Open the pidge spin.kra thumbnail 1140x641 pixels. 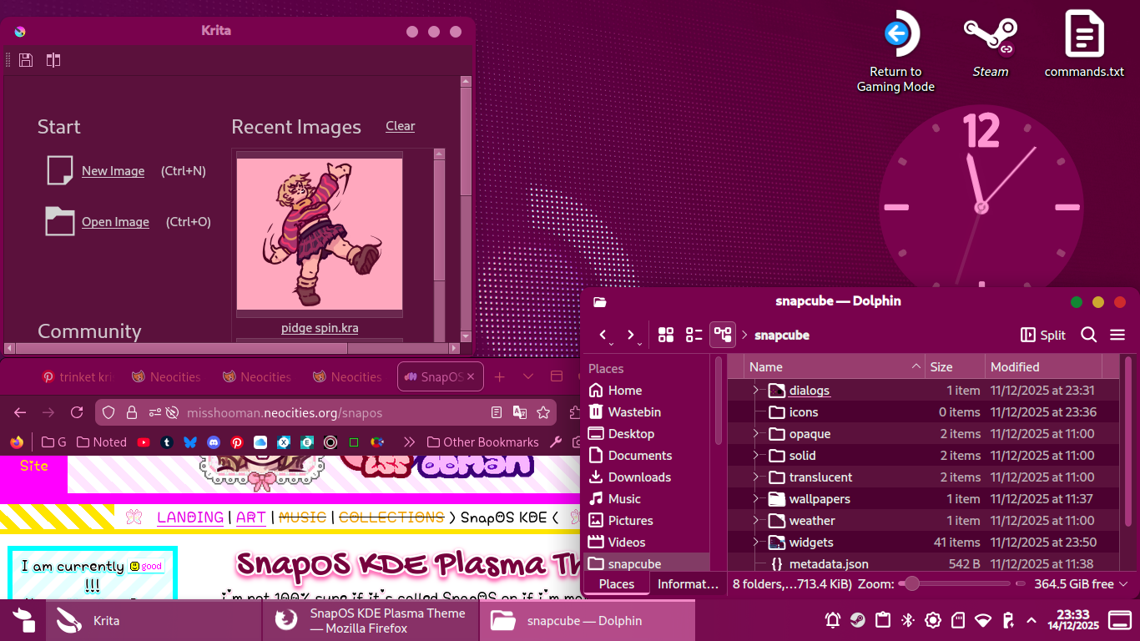(320, 235)
